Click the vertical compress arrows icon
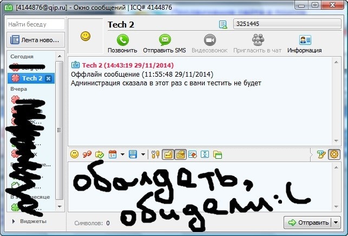The width and height of the screenshot is (348, 236). tap(205, 154)
